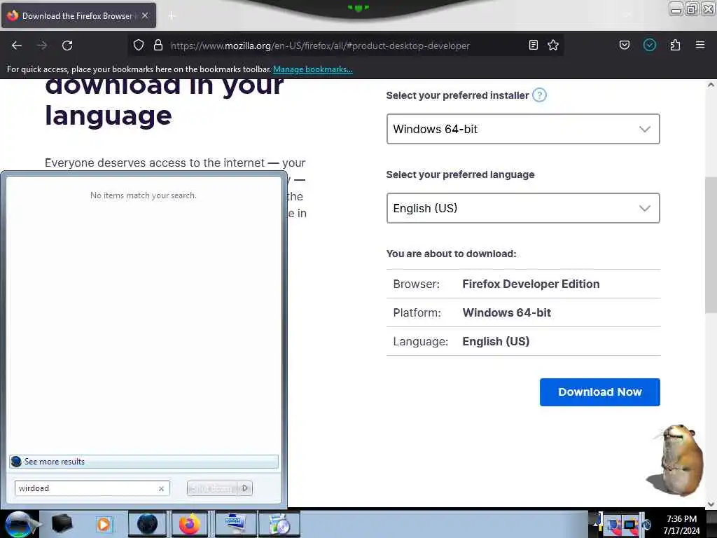
Task: Click the network tray icon
Action: point(630,525)
